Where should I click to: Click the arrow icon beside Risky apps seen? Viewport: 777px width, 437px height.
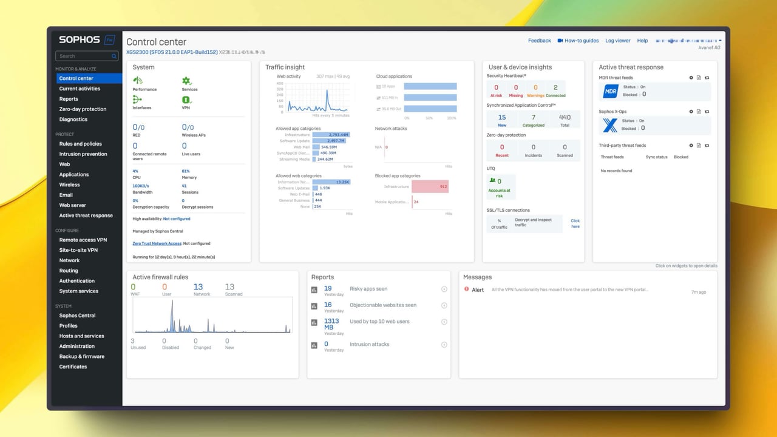coord(444,290)
